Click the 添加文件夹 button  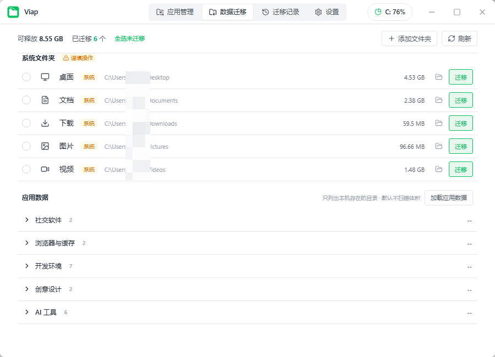click(x=409, y=38)
